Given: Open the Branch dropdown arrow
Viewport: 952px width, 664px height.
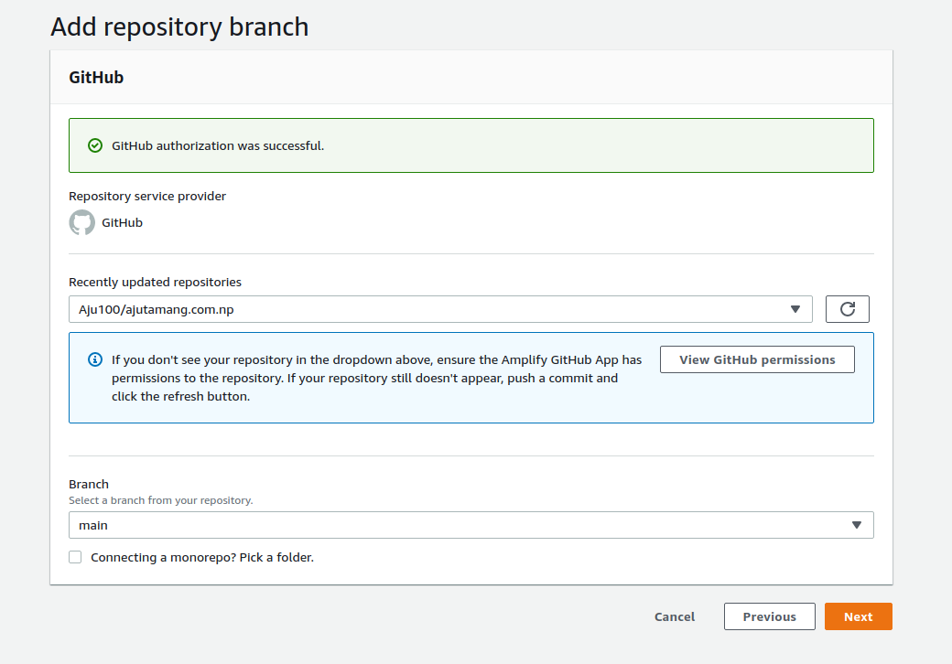Looking at the screenshot, I should click(856, 525).
